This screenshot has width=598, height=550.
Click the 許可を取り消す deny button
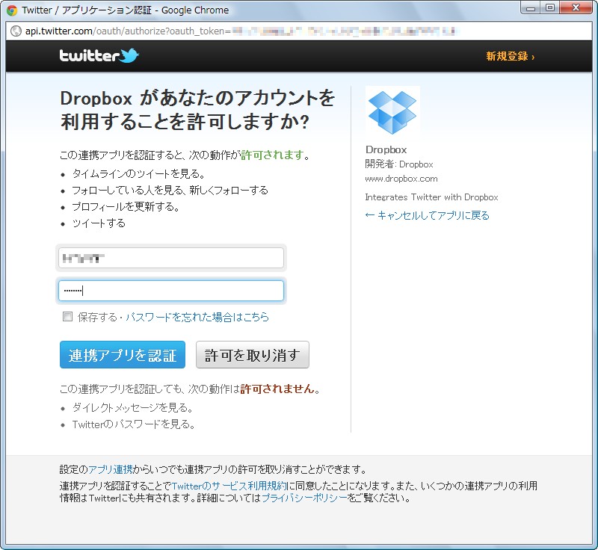[x=253, y=354]
